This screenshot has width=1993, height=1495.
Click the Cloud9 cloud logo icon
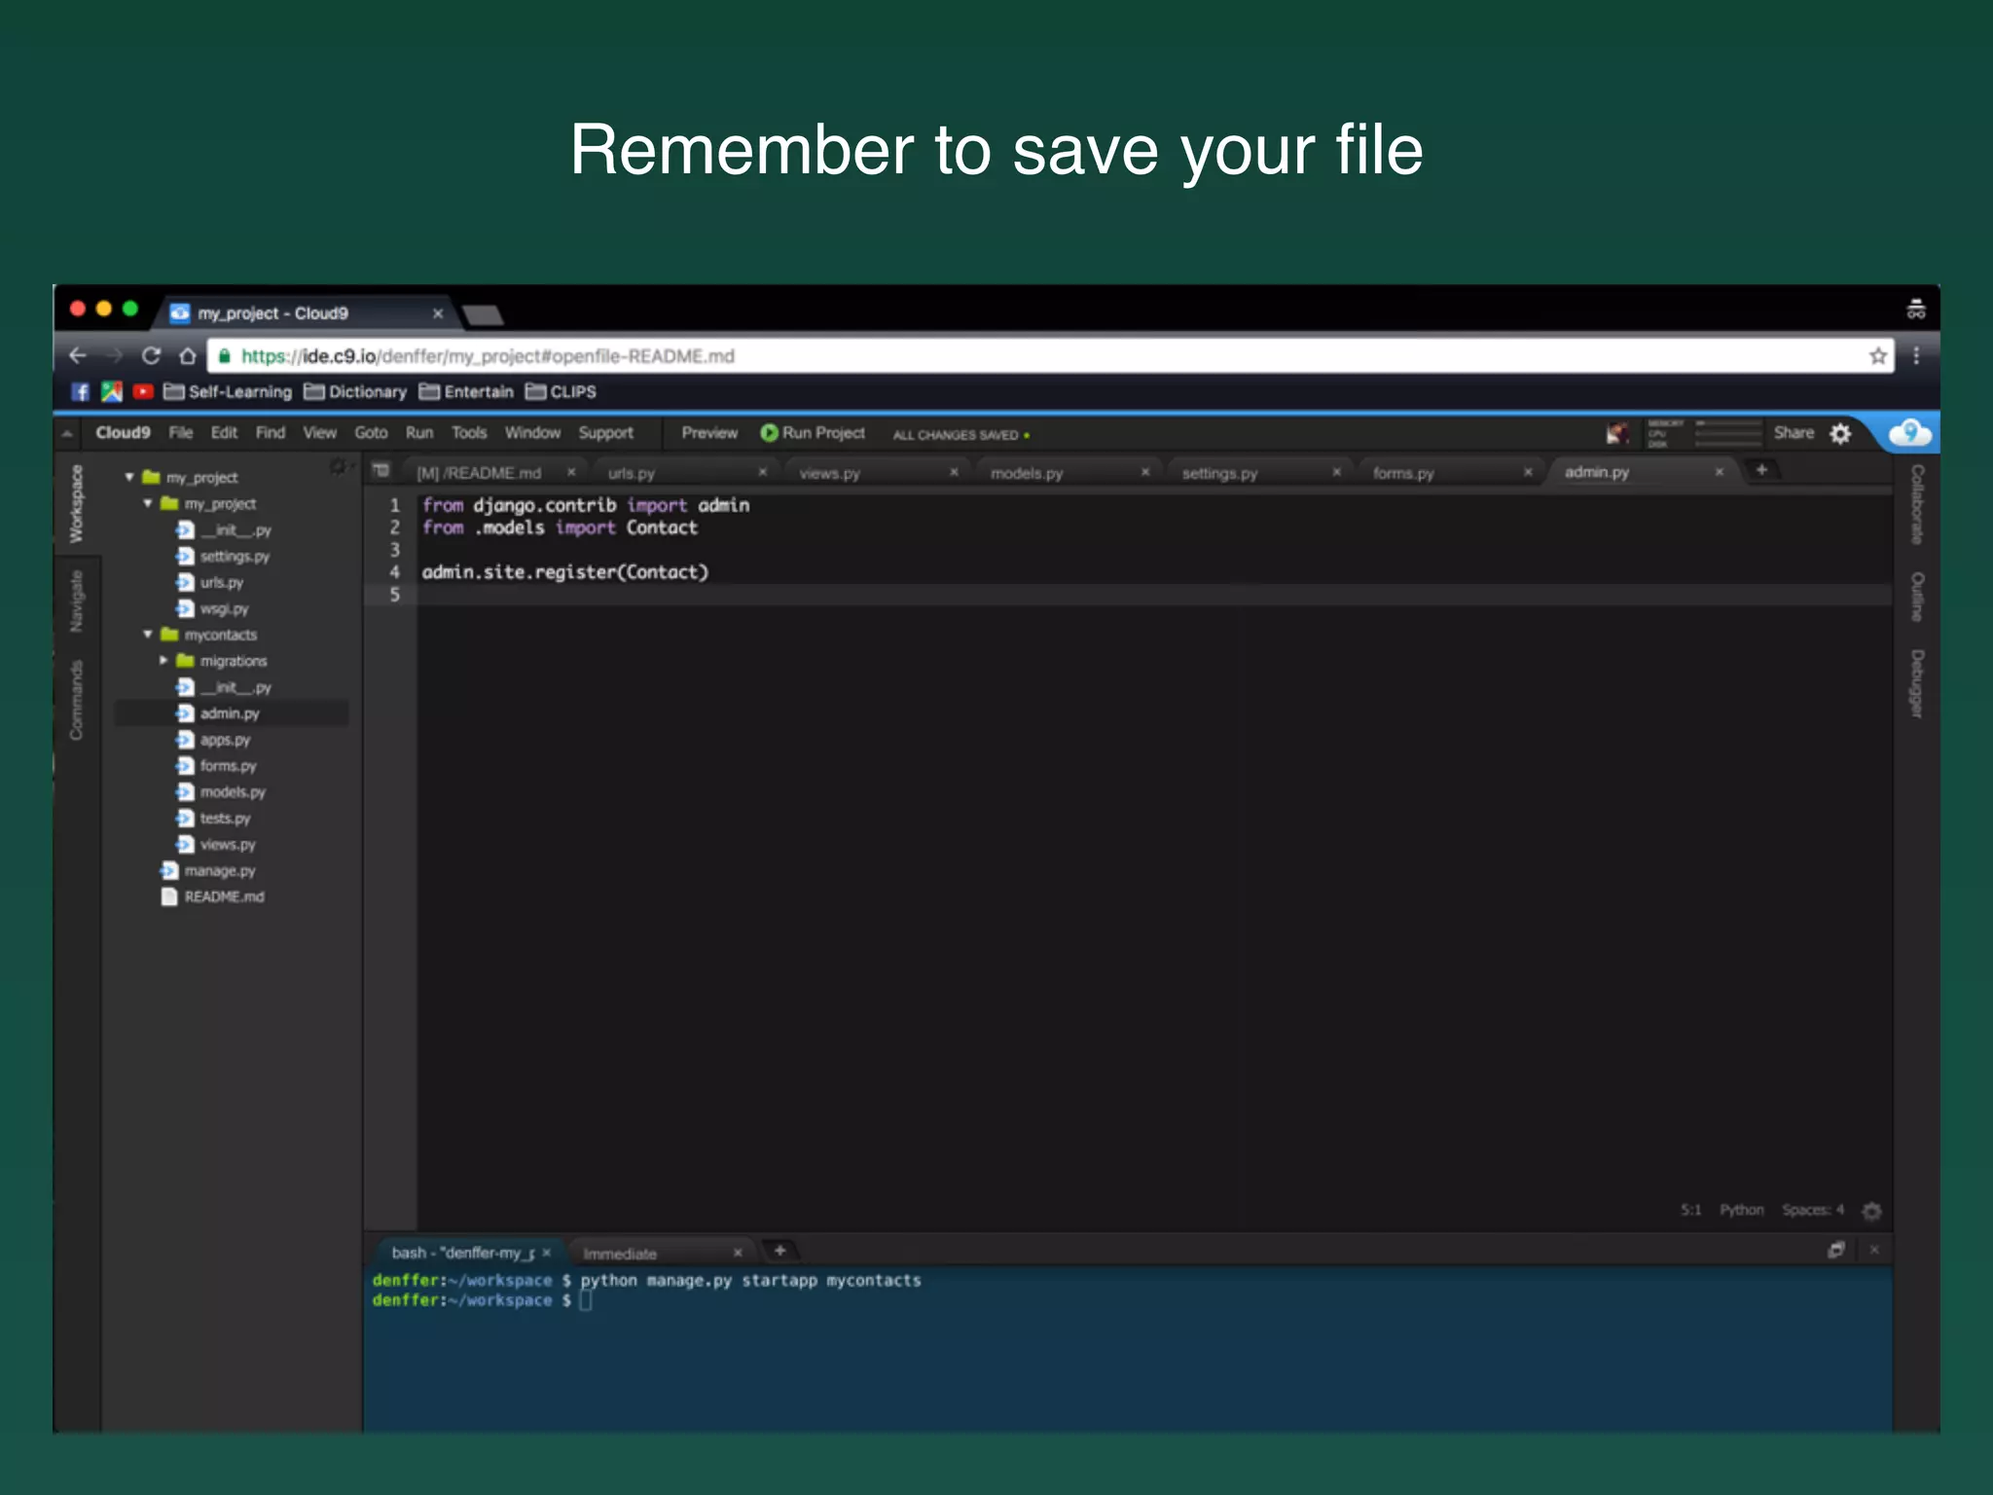pos(1908,433)
